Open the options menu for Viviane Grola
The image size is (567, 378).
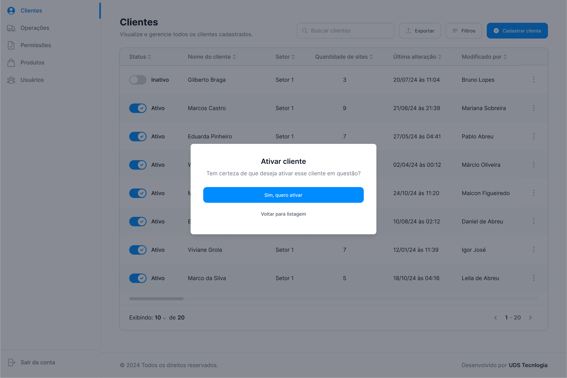point(534,250)
